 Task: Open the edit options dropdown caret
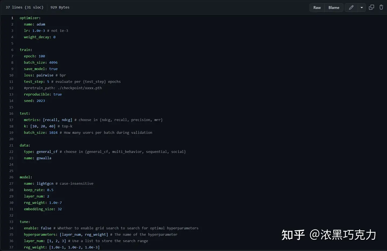(x=362, y=8)
